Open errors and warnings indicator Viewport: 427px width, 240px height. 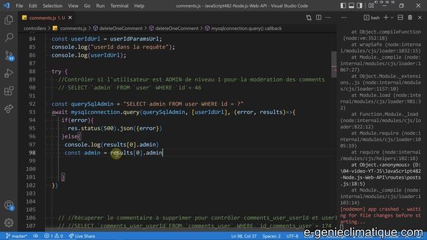pos(53,236)
